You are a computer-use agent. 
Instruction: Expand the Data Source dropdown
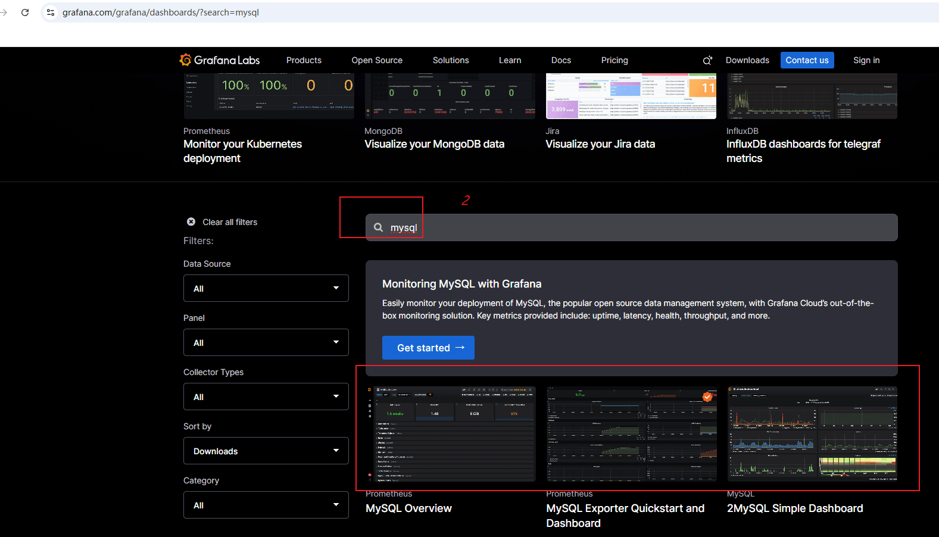point(266,288)
